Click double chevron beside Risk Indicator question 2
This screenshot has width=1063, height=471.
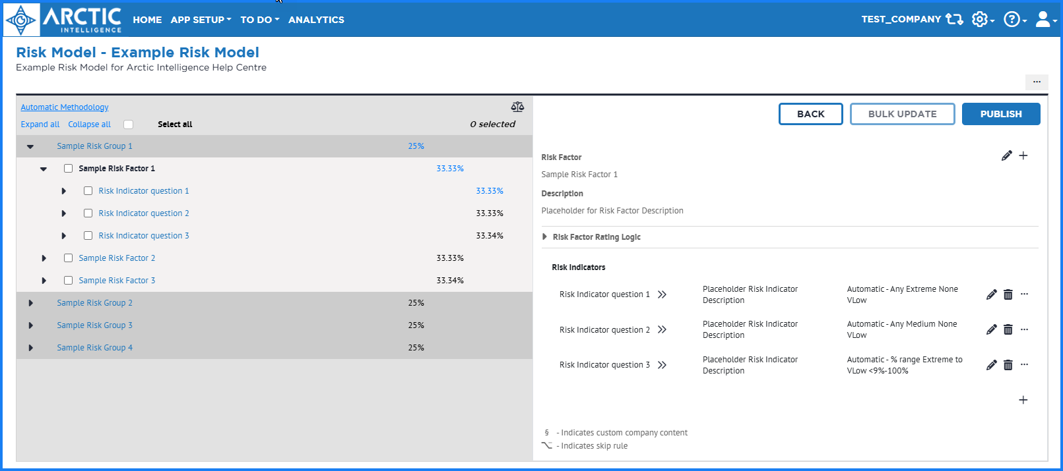662,329
